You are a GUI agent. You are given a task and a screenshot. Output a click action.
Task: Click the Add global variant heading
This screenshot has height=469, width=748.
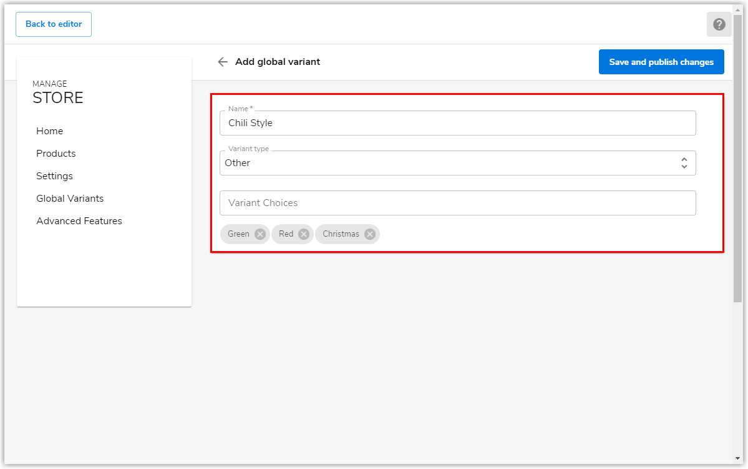pyautogui.click(x=278, y=62)
